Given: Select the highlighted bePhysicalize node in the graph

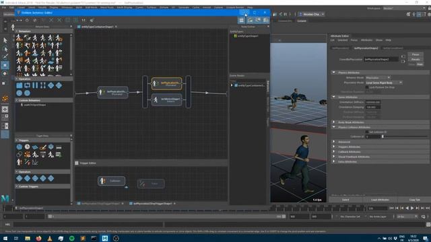Looking at the screenshot, I should point(166,83).
